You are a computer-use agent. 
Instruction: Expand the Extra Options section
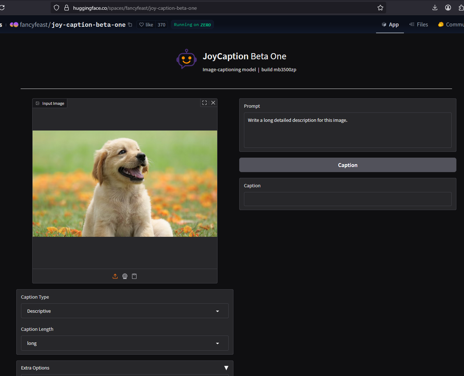coord(125,368)
